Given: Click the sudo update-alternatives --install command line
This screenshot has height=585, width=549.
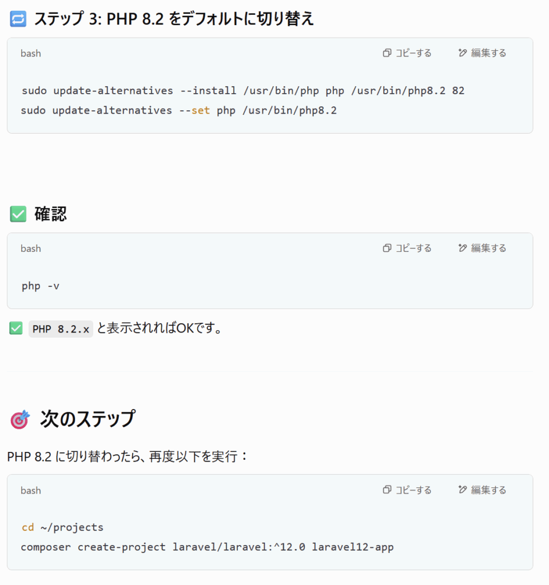Looking at the screenshot, I should 243,91.
